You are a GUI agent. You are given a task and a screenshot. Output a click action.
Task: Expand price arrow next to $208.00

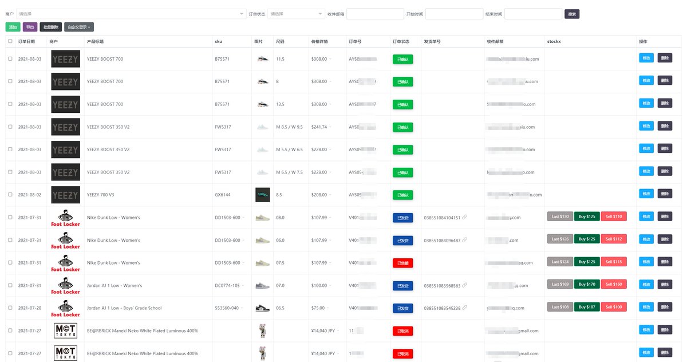(330, 195)
